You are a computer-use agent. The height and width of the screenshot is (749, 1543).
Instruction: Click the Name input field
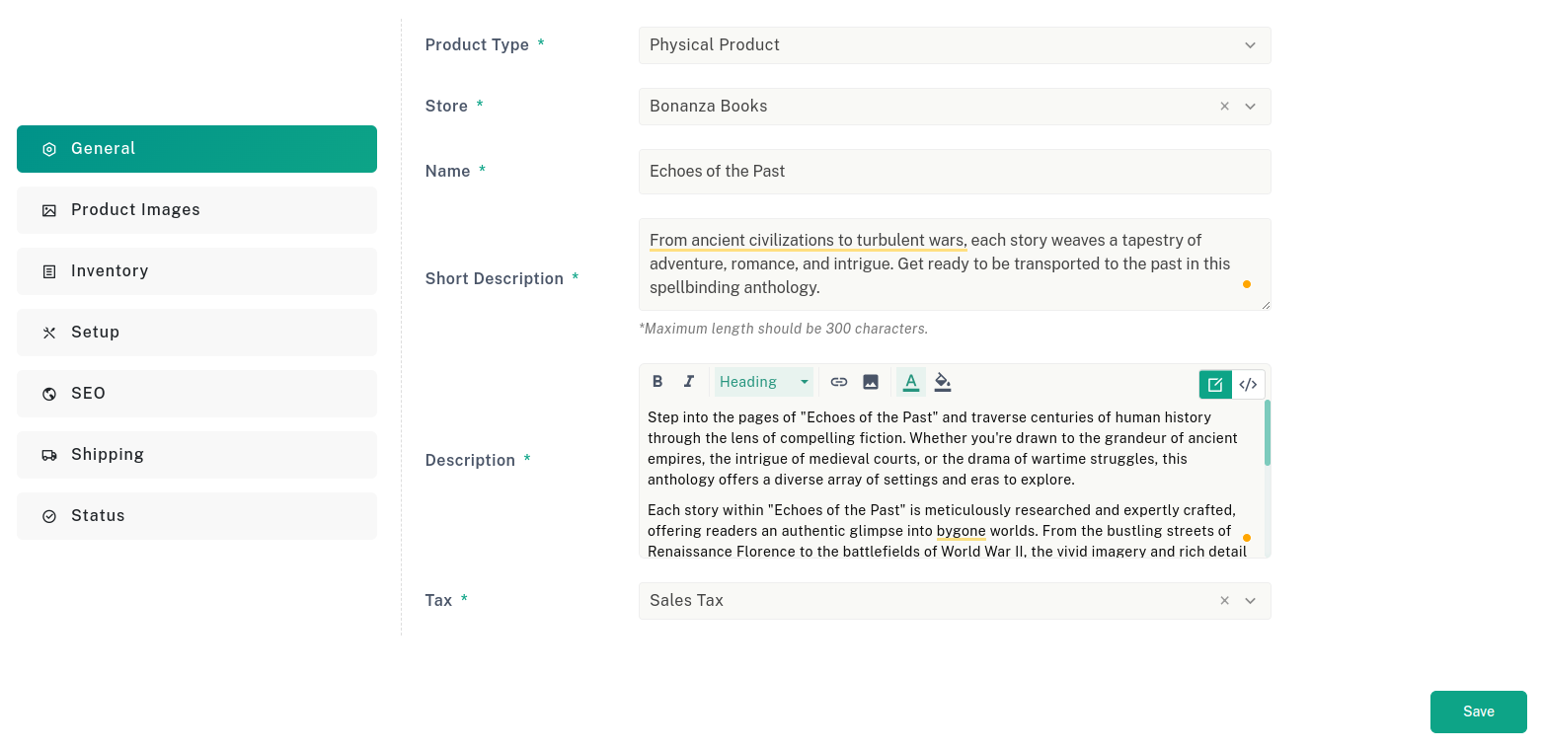pyautogui.click(x=955, y=172)
